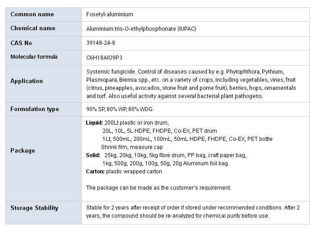
Task: Click the Stable for 2 years paragraph
Action: [193, 212]
